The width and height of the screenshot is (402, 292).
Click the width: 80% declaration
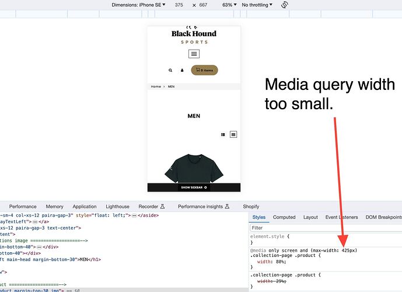271,262
